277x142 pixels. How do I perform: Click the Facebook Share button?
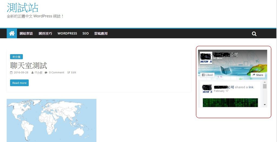(258, 75)
